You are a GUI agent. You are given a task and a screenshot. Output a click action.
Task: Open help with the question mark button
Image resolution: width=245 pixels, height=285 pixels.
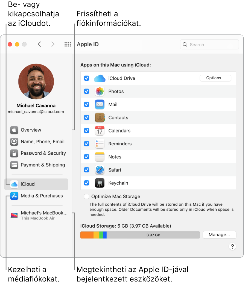click(232, 247)
